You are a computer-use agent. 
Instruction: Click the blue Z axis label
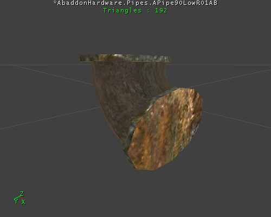[x=22, y=194]
